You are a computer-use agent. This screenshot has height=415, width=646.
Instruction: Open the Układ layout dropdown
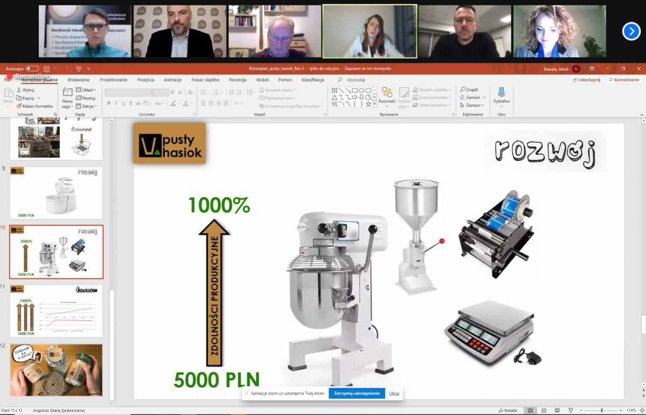(x=86, y=90)
